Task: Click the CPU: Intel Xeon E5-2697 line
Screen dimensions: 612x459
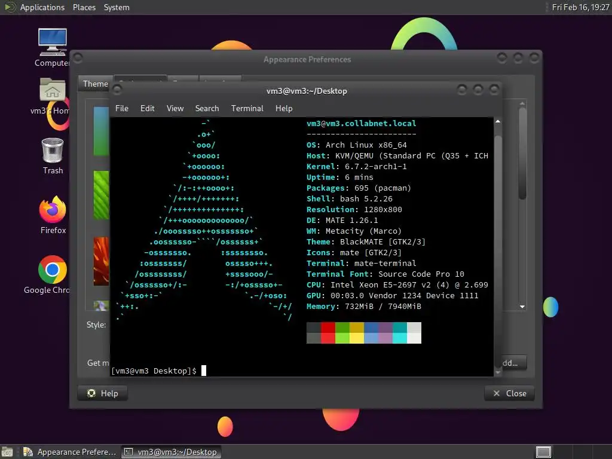Action: [x=397, y=285]
